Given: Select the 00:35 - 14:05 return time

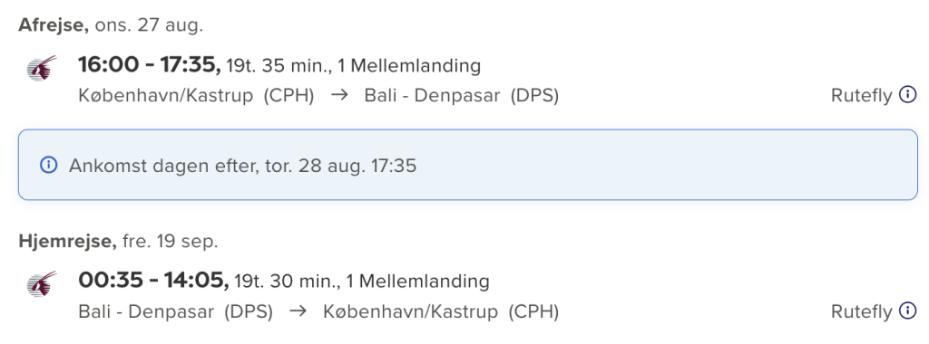Looking at the screenshot, I should point(153,281).
